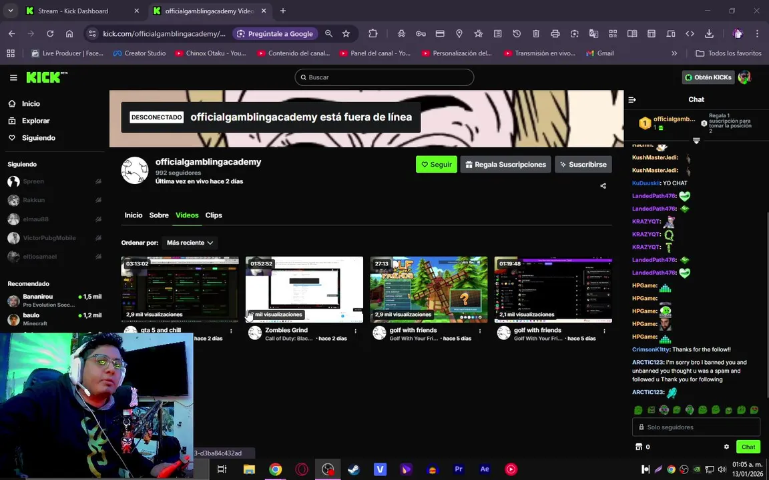Open File Explorer from the taskbar
The image size is (769, 480).
[249, 469]
